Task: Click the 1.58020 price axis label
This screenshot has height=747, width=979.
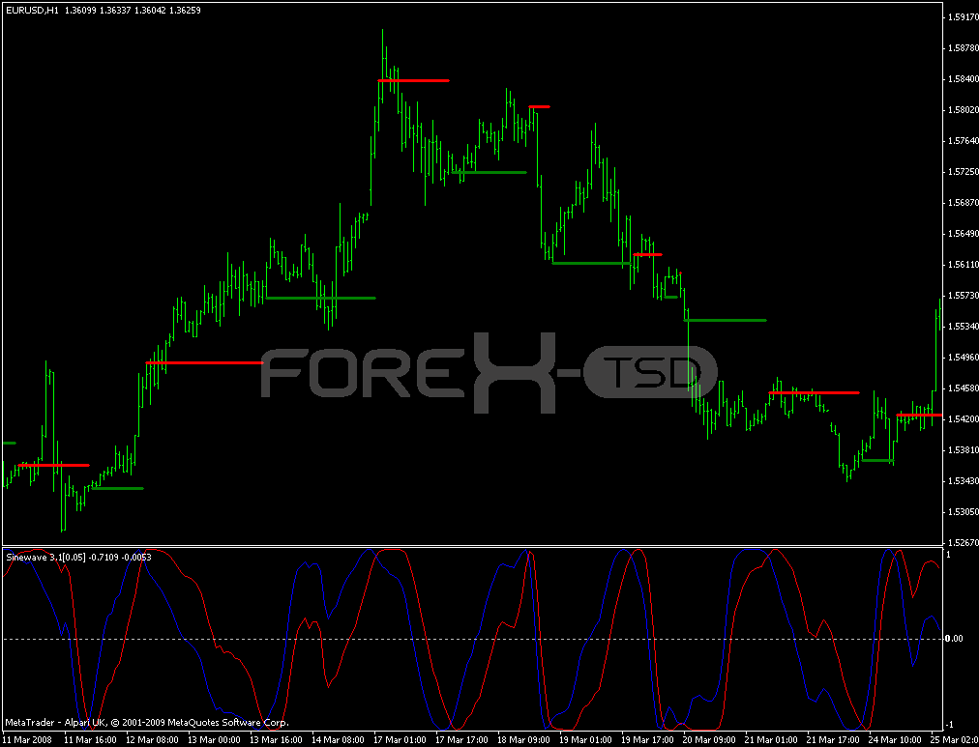Action: [x=963, y=110]
